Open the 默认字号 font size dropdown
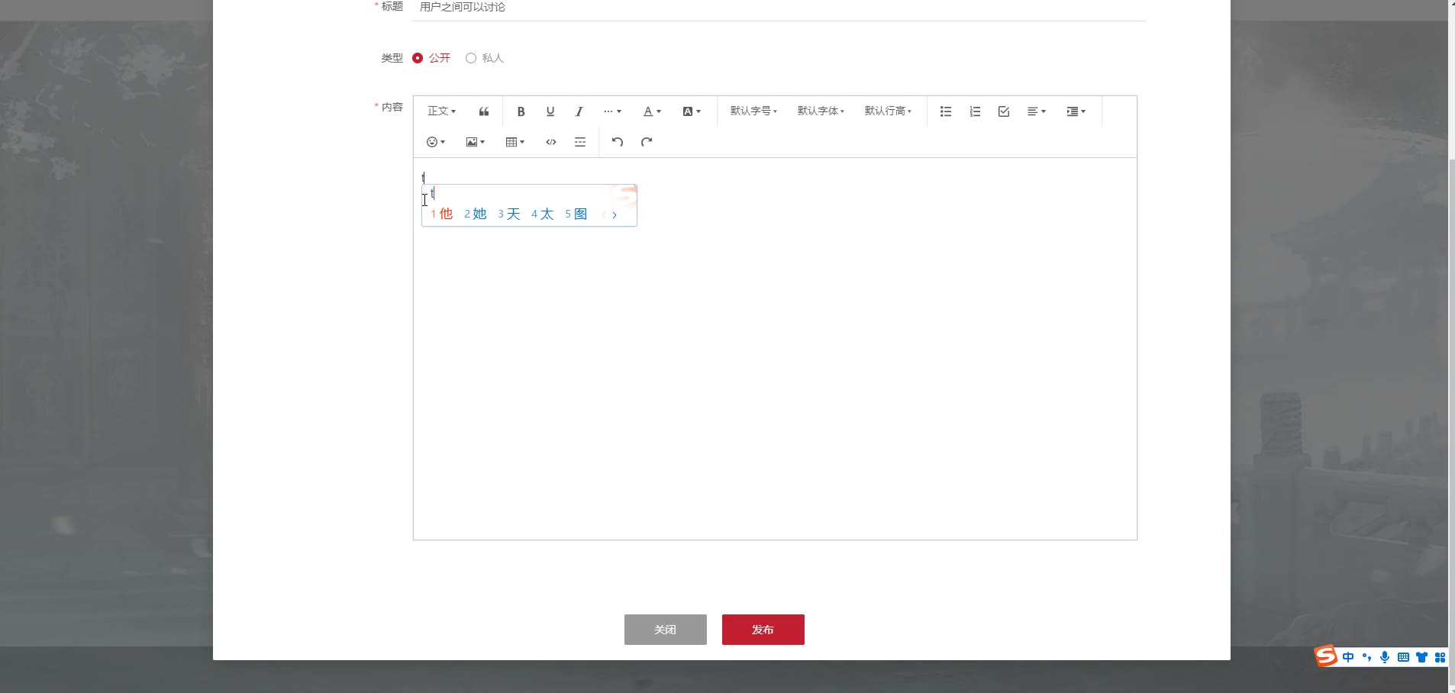This screenshot has width=1455, height=693. [753, 111]
